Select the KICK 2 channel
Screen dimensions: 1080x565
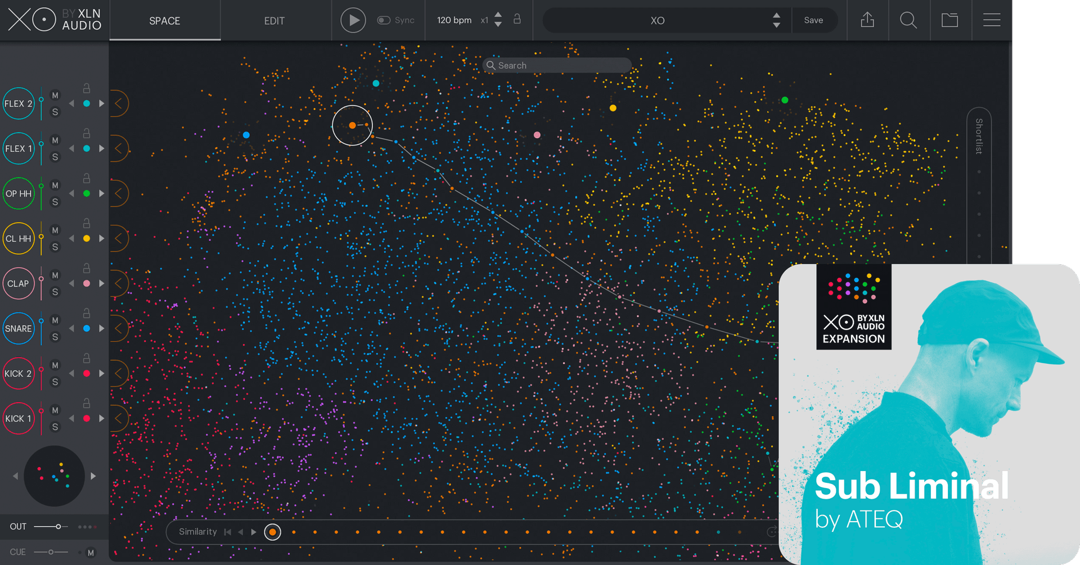click(x=19, y=373)
